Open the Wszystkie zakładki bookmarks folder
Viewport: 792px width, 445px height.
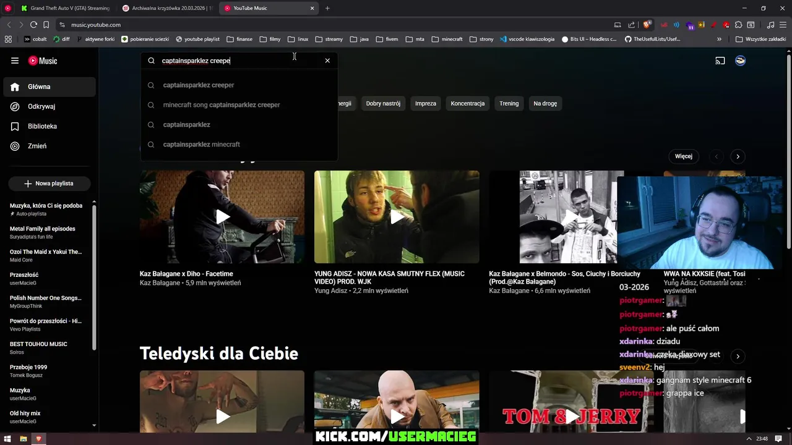(x=760, y=39)
